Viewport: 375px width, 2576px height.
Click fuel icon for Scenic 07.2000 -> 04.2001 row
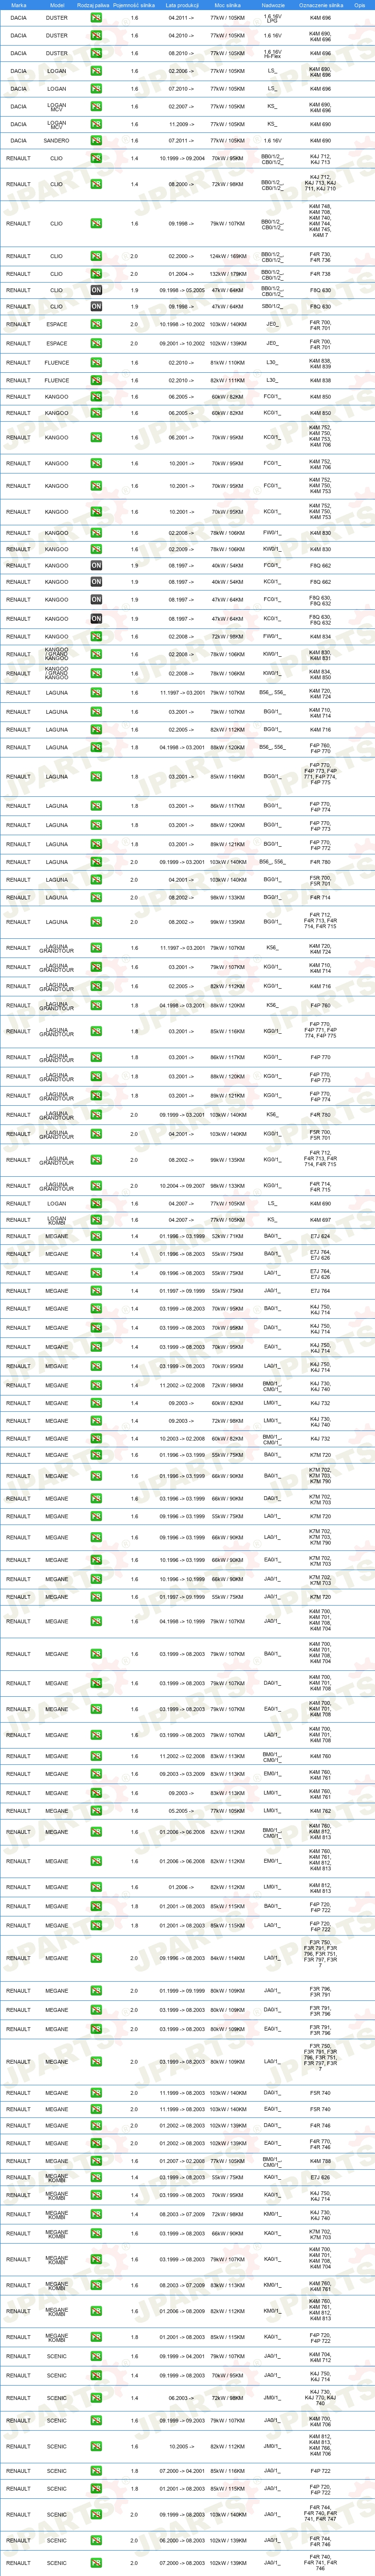[x=96, y=2472]
